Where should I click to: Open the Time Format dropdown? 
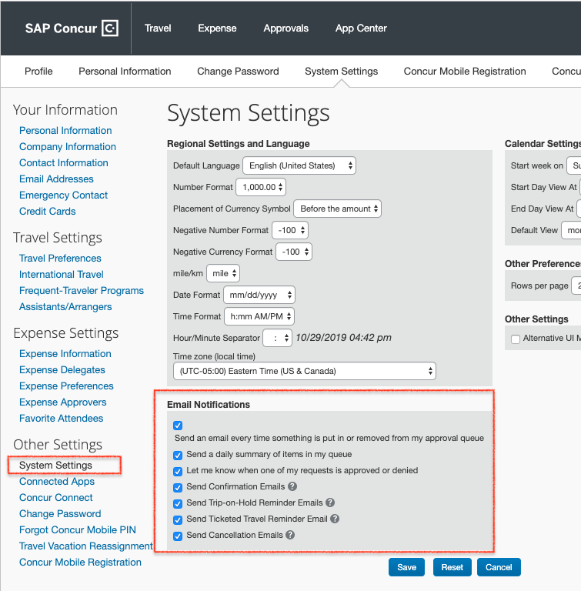coord(259,316)
